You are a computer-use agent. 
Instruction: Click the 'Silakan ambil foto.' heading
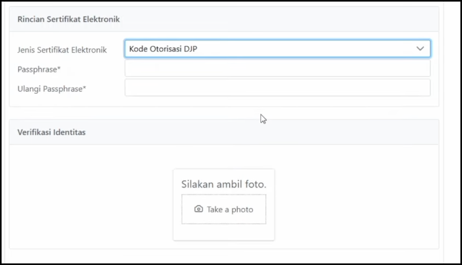coord(223,184)
